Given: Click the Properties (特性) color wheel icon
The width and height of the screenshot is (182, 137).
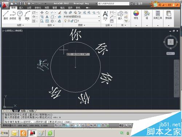Looking at the screenshot, I should pyautogui.click(x=136, y=15).
